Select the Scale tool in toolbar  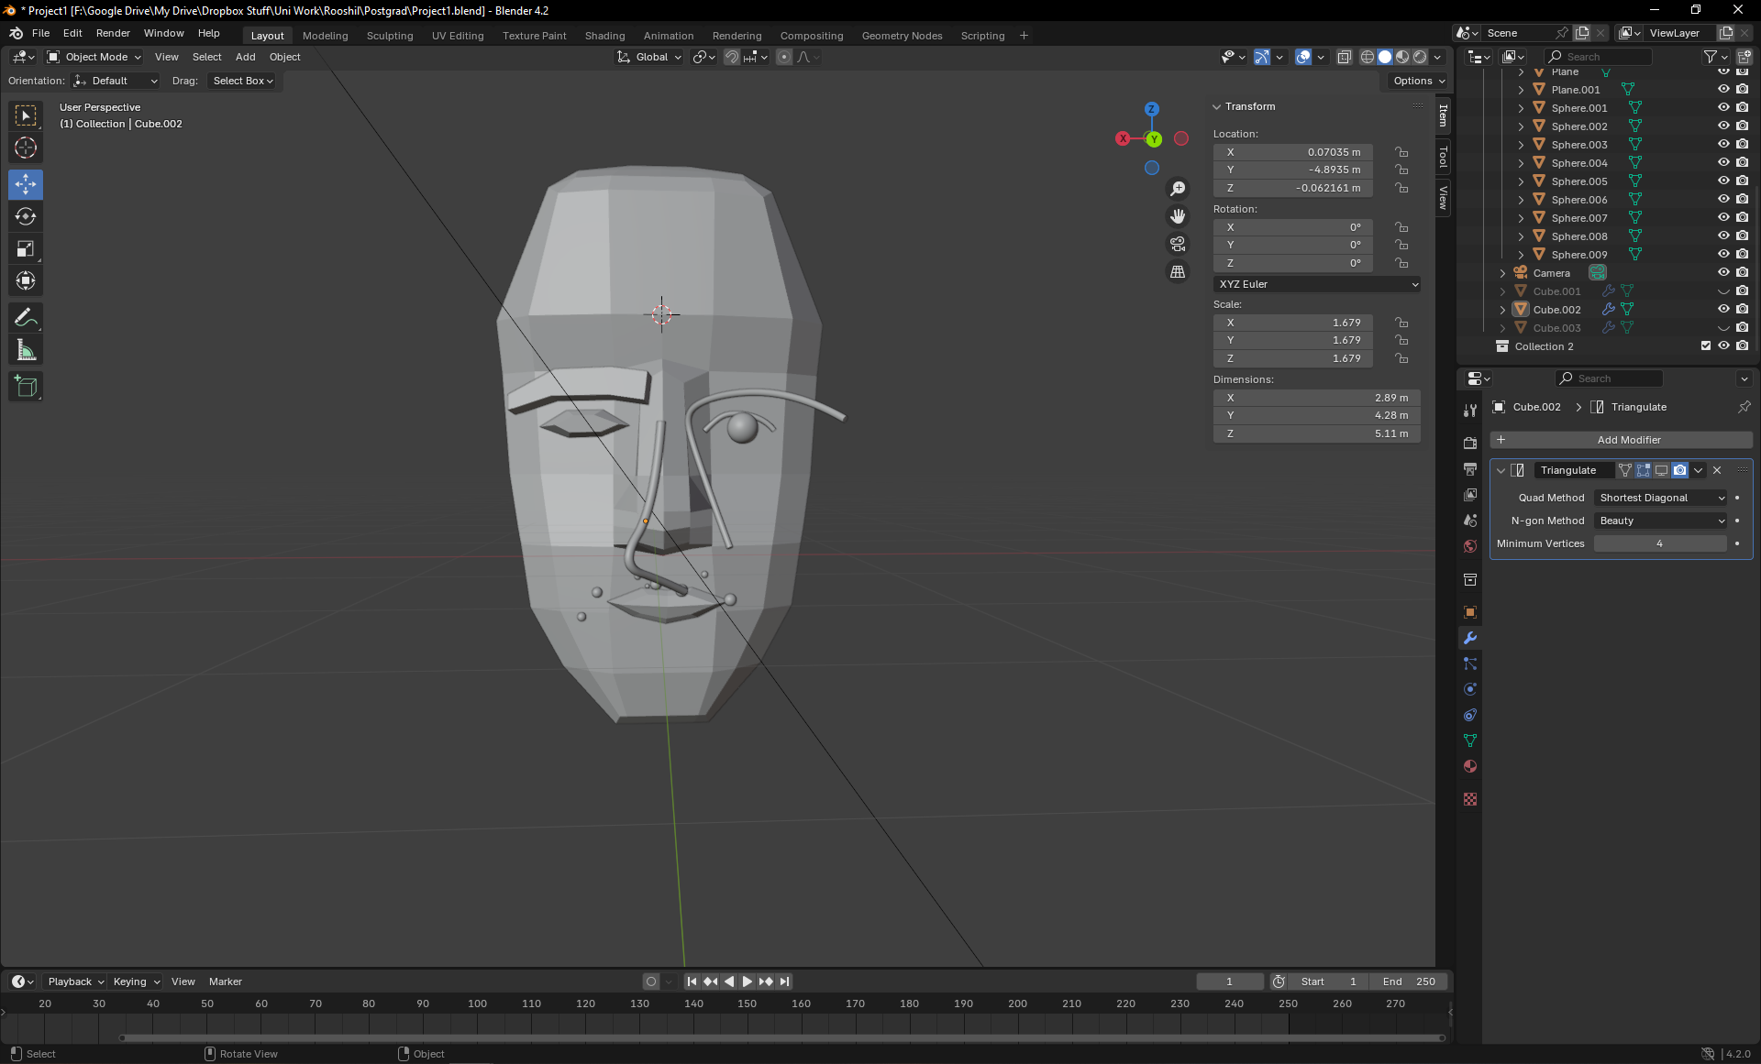pyautogui.click(x=26, y=248)
